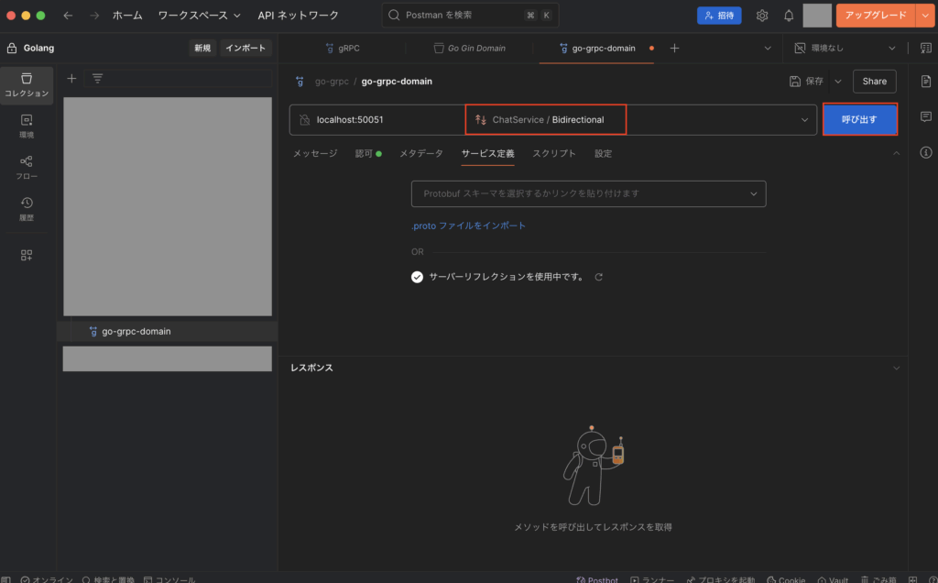Open settings gear icon in header
The width and height of the screenshot is (938, 583).
[x=761, y=16]
